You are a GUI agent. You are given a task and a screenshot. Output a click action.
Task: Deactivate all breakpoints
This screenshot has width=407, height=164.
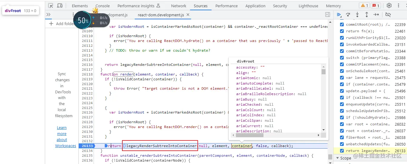click(388, 14)
